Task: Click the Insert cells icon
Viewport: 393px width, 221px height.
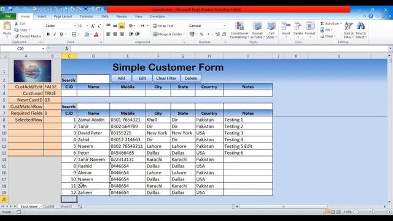Action: pyautogui.click(x=286, y=26)
